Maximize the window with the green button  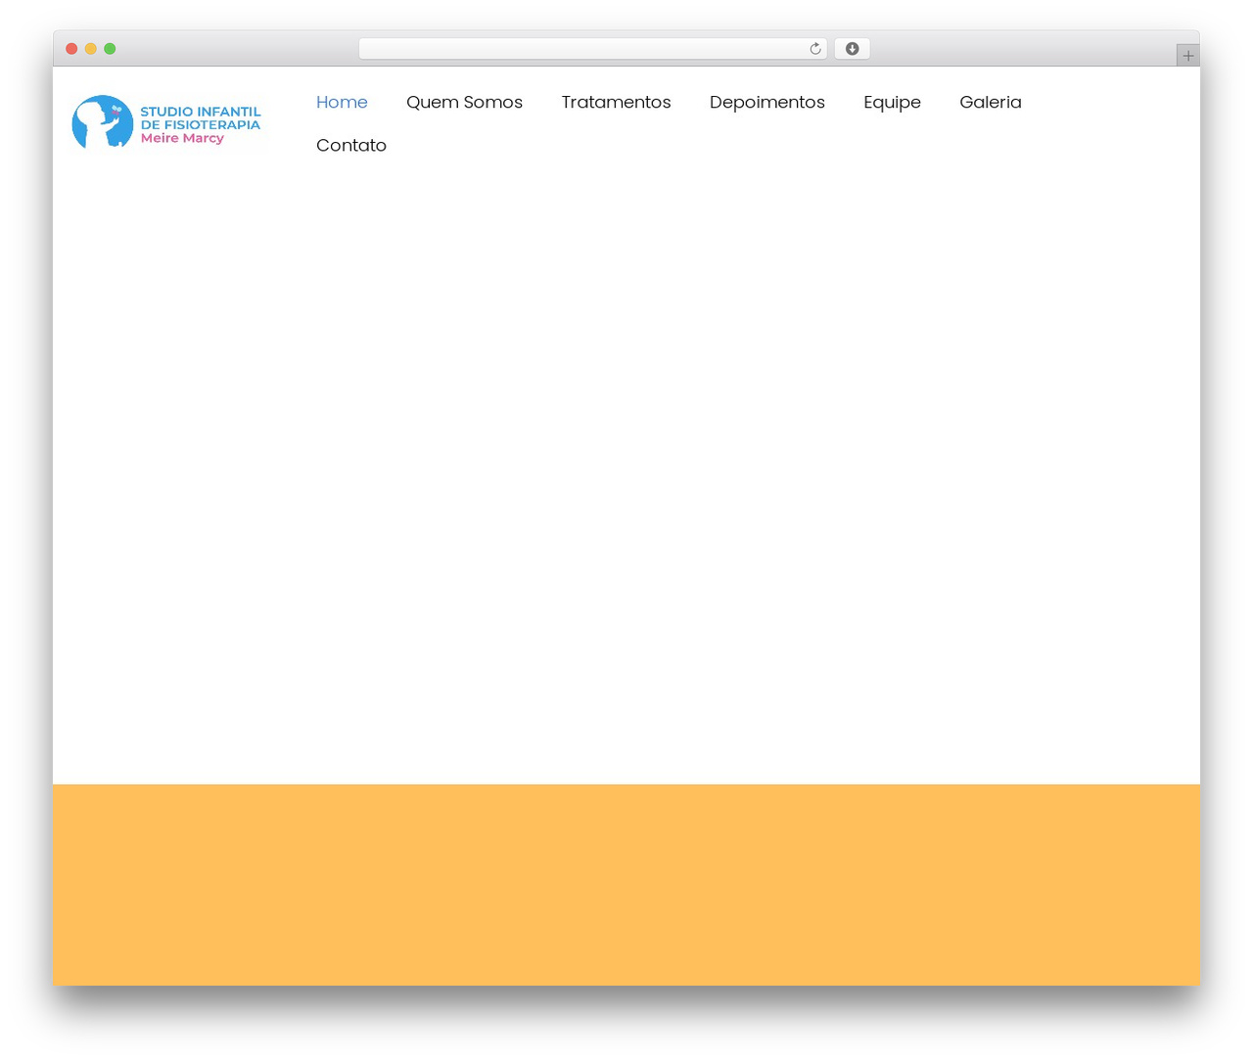point(110,49)
